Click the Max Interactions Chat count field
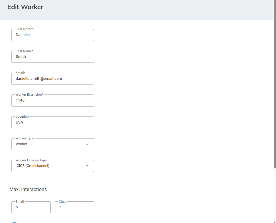The image size is (276, 223). pyautogui.click(x=74, y=207)
